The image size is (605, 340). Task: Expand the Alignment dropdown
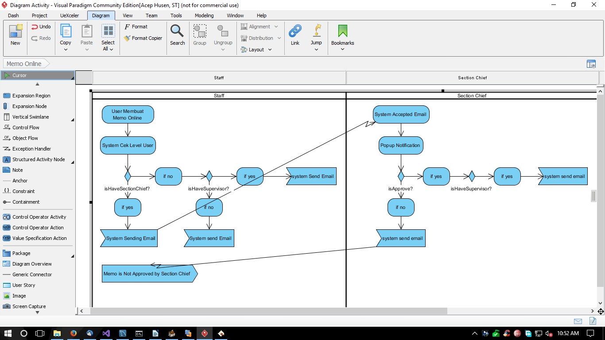pos(276,27)
